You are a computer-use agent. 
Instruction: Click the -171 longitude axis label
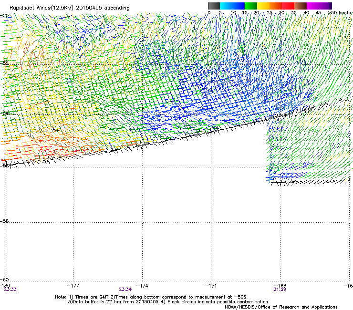click(x=211, y=286)
